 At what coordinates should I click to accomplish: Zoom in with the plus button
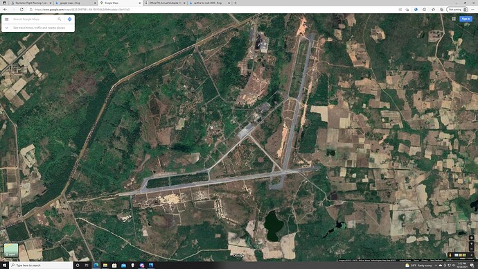point(472,243)
